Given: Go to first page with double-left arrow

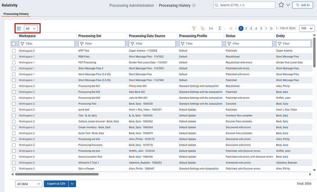Looking at the screenshot, I should click(x=231, y=28).
